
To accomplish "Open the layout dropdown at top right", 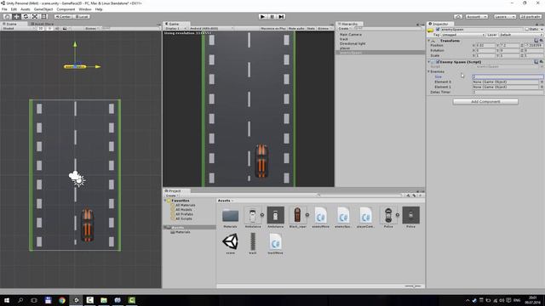I will pyautogui.click(x=531, y=17).
